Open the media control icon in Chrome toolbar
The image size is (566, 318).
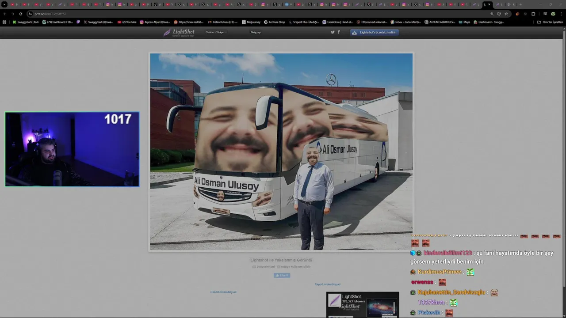[545, 14]
